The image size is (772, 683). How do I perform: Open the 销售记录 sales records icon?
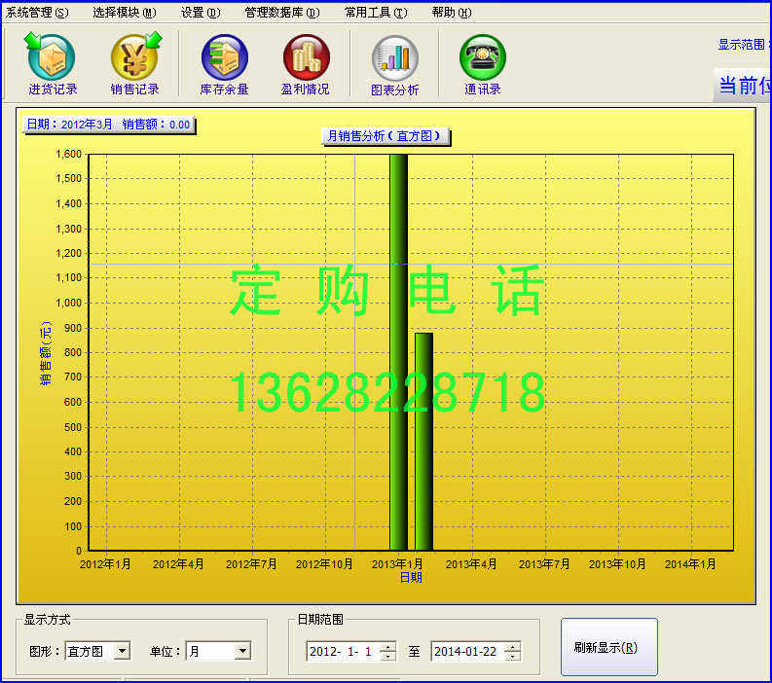(135, 64)
